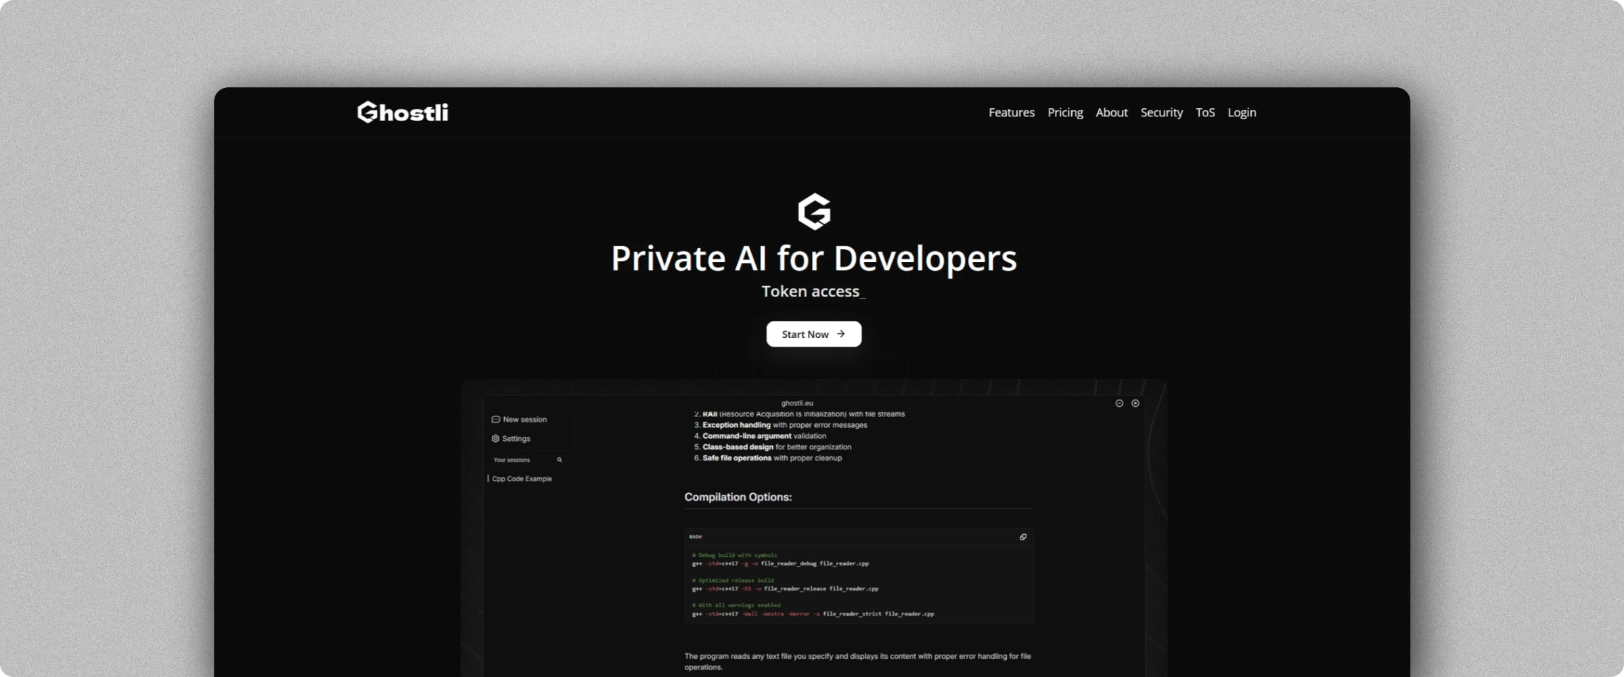Screen dimensions: 1624x677
Task: Click the "Command-line argument validation" list item
Action: tap(760, 436)
